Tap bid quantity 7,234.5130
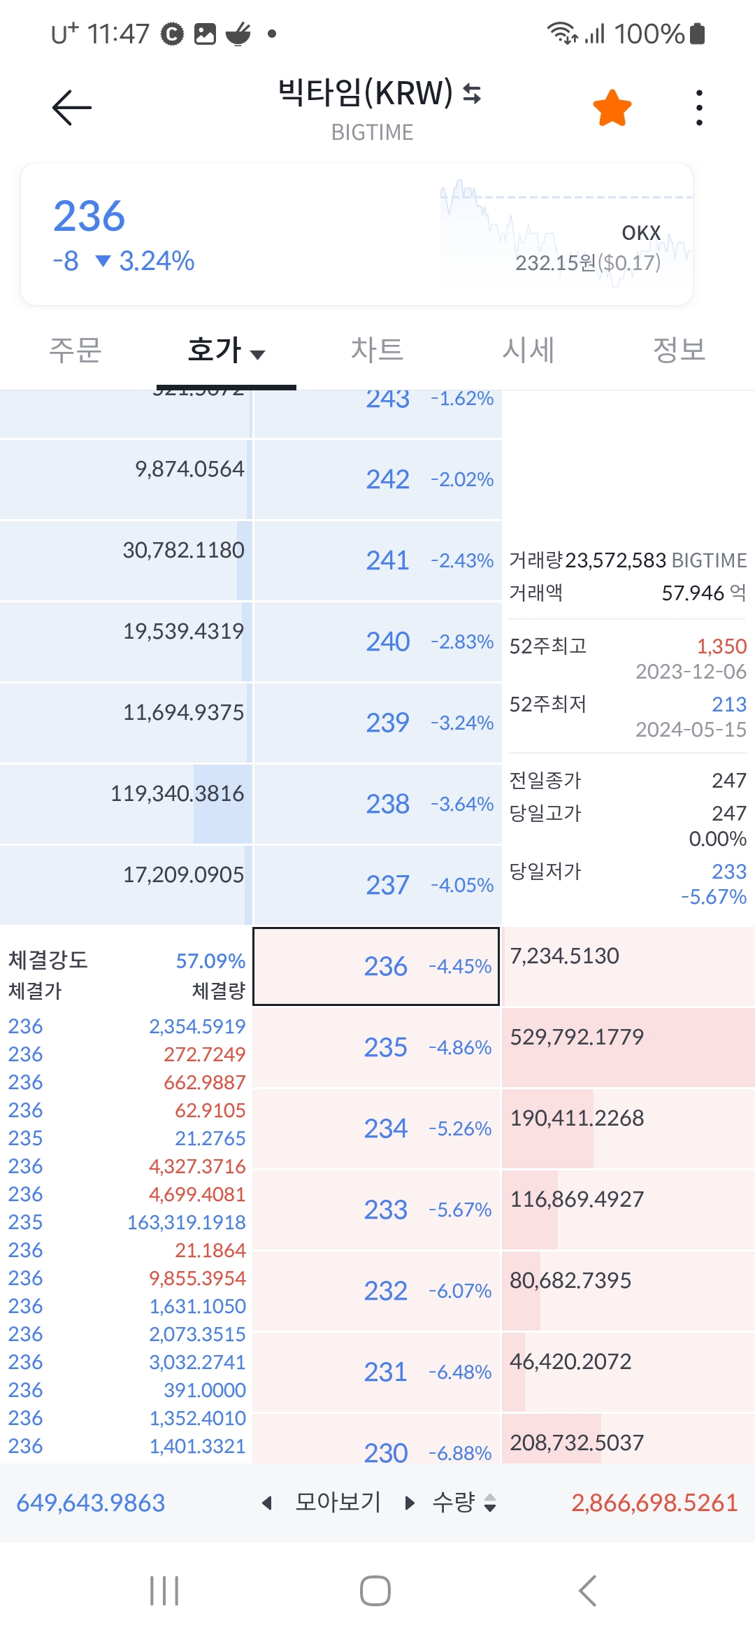This screenshot has width=755, height=1637. [x=565, y=956]
